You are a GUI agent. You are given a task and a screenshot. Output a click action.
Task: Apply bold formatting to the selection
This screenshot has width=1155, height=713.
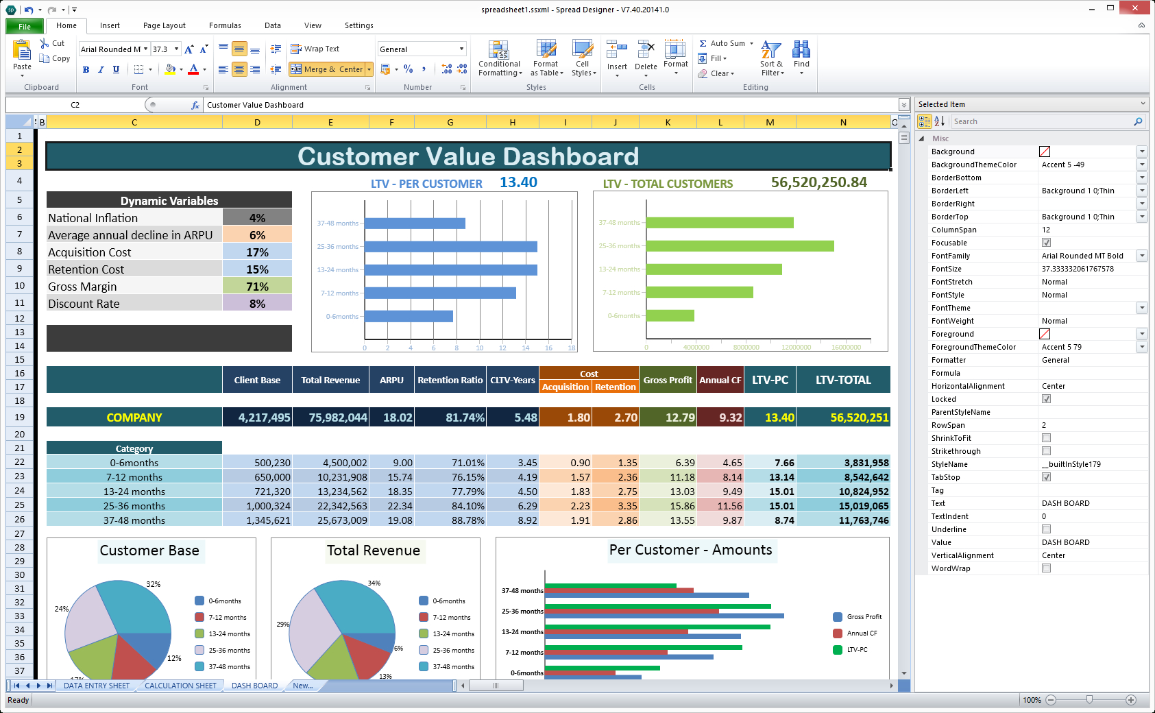[x=86, y=69]
